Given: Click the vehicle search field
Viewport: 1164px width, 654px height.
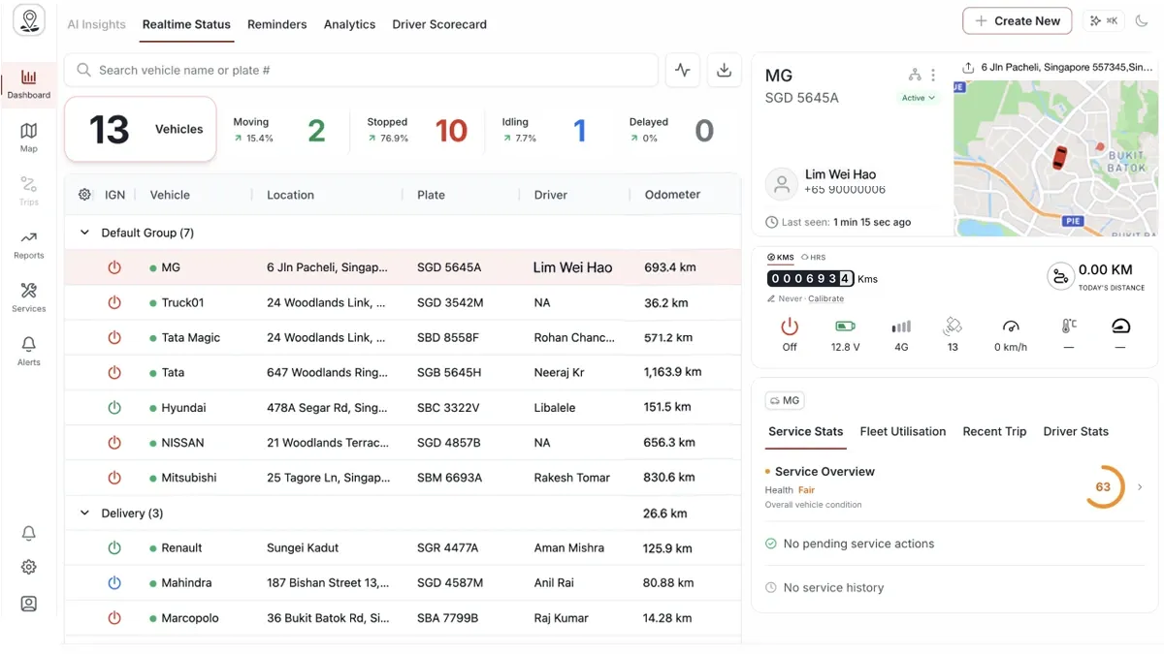Looking at the screenshot, I should [361, 70].
